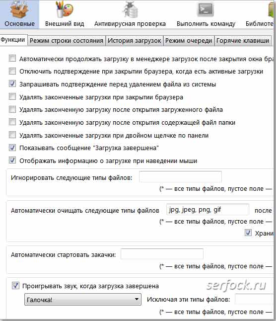This screenshot has width=276, height=321.
Task: Enable Удалять загрузки при двойном щелчке по панели
Action: 12,135
